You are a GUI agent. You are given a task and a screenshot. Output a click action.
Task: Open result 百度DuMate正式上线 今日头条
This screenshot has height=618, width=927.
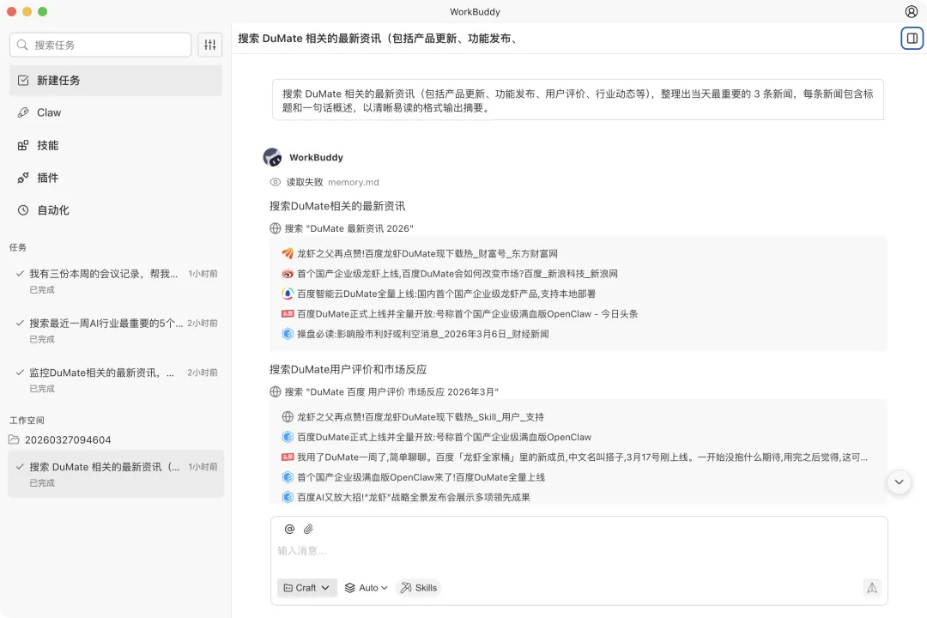coord(467,314)
